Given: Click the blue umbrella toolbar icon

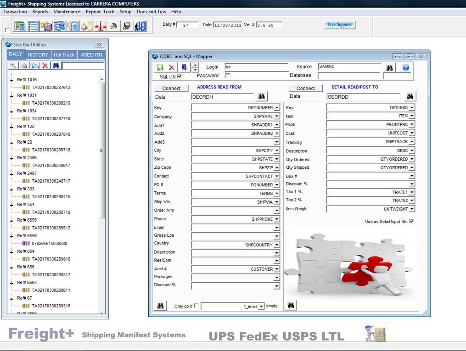Looking at the screenshot, I should coord(113,26).
